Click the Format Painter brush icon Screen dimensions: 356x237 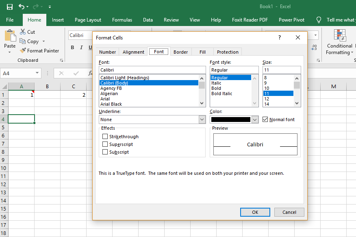click(x=23, y=50)
